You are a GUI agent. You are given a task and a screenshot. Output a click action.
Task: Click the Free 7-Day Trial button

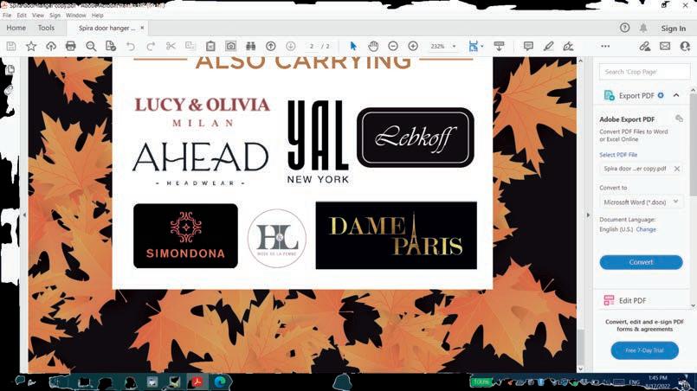[644, 350]
